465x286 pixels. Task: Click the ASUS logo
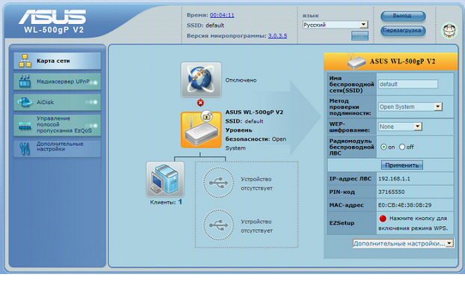point(52,17)
